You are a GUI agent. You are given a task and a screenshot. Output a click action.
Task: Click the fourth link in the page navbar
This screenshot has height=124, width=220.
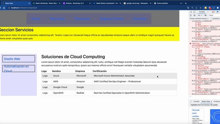coord(111,19)
